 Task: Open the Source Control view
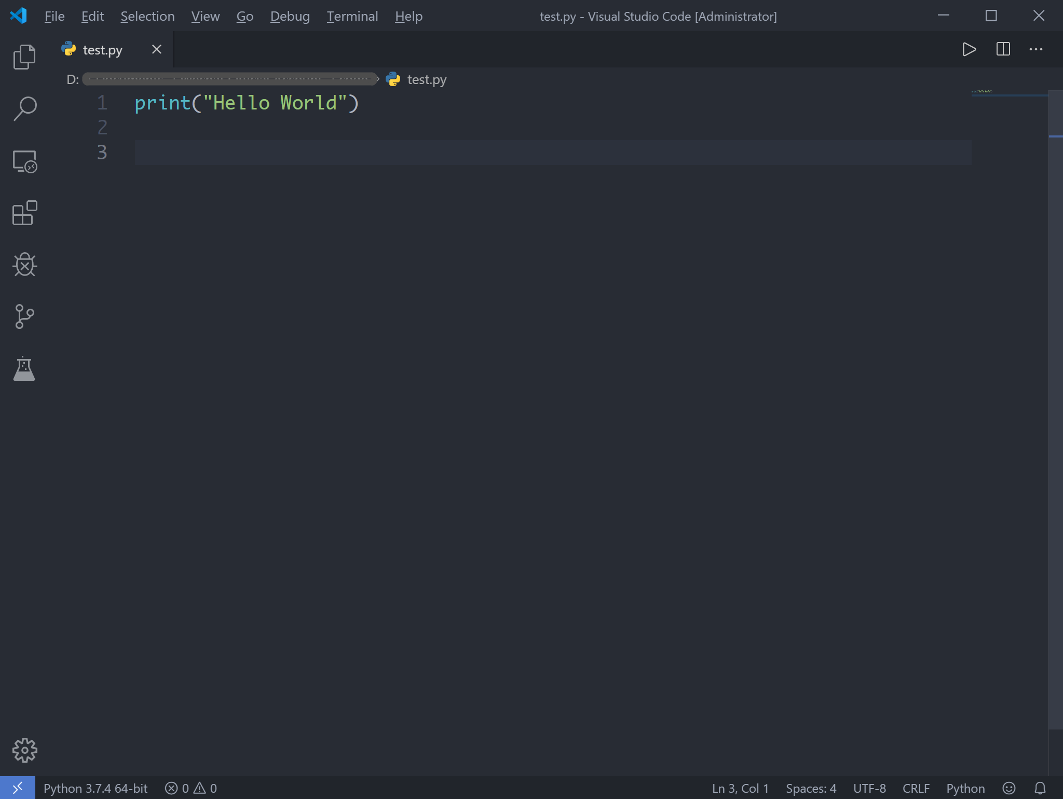pos(24,316)
